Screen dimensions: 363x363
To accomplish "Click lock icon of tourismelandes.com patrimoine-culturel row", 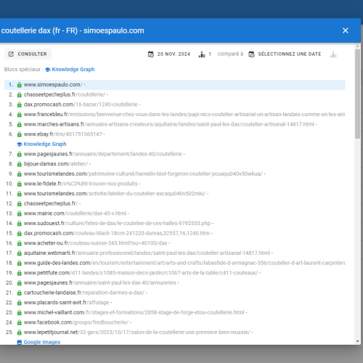I will (20, 174).
